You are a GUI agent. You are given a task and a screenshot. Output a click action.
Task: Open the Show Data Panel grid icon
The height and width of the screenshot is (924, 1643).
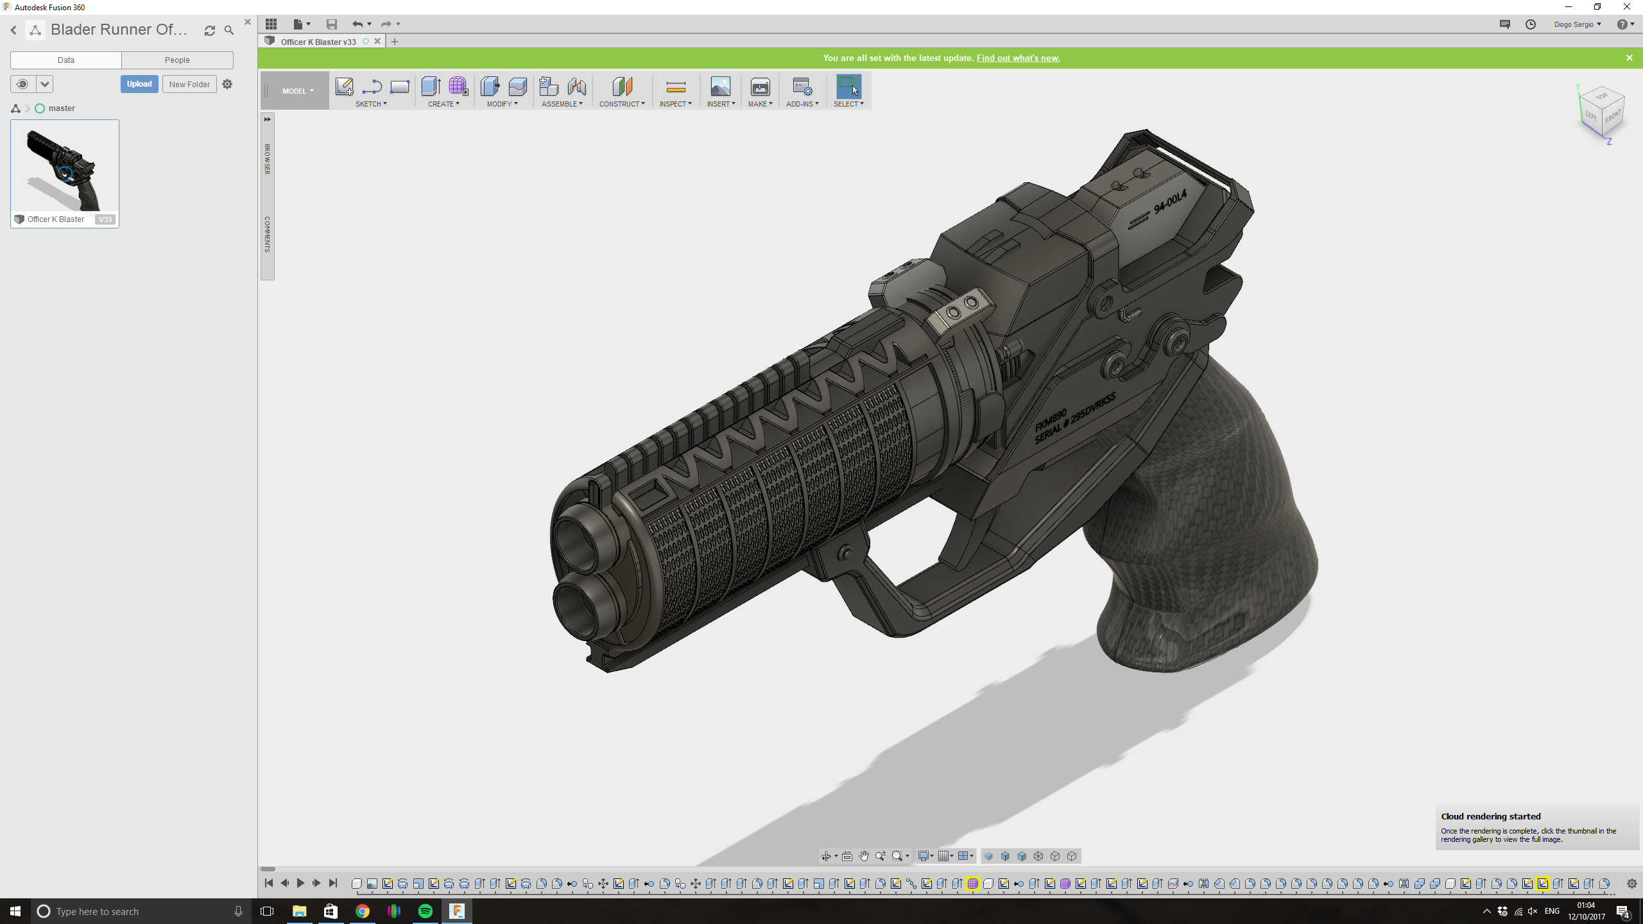click(x=271, y=24)
